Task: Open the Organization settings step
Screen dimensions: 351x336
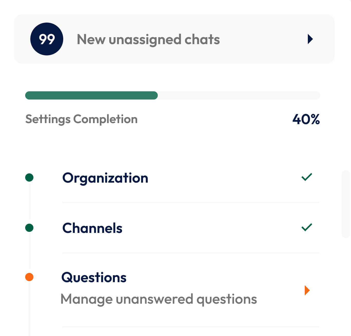Action: coord(105,178)
